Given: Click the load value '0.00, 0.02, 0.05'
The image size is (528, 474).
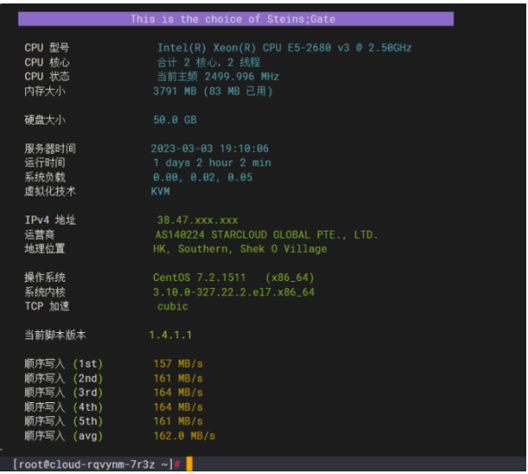Looking at the screenshot, I should (203, 177).
